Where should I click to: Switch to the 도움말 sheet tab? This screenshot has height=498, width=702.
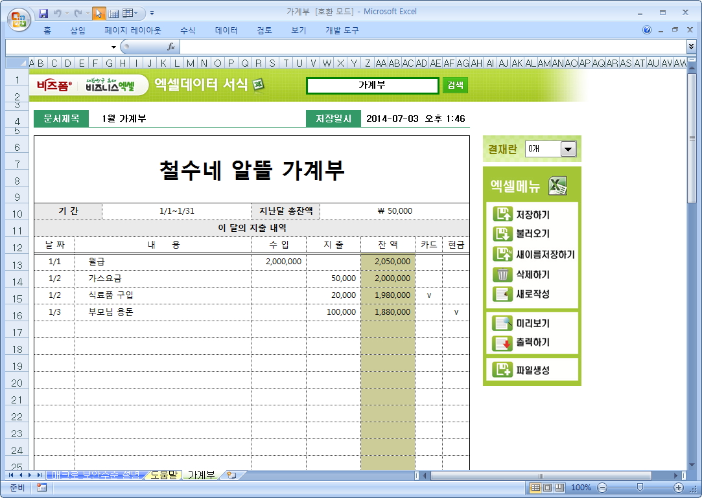163,475
